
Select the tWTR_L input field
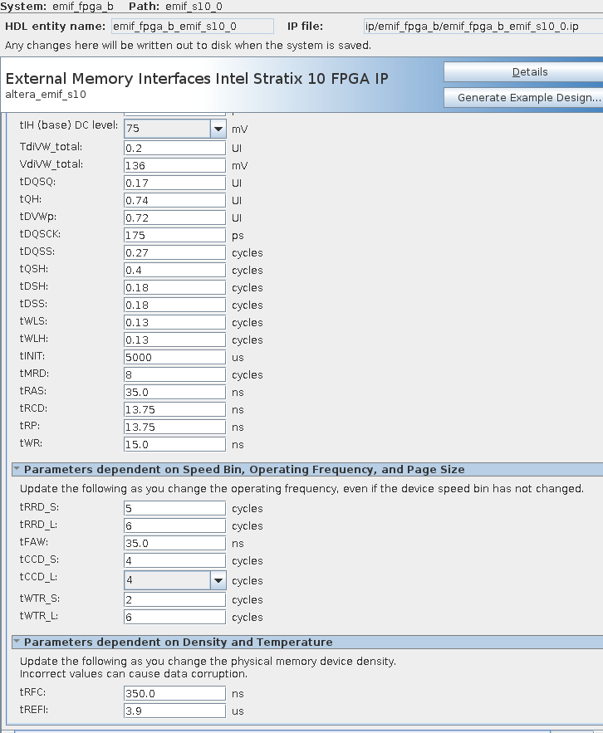(175, 618)
